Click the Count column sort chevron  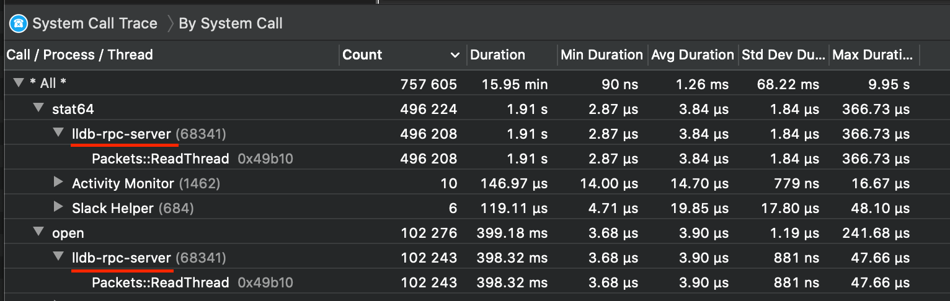pyautogui.click(x=455, y=55)
